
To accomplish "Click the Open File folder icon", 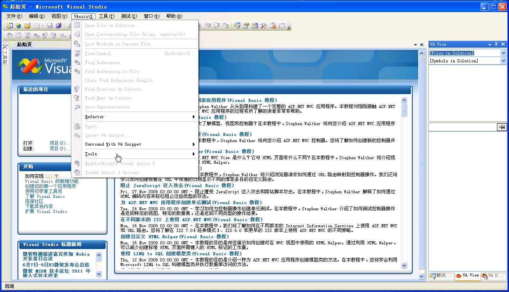I will click(27, 26).
